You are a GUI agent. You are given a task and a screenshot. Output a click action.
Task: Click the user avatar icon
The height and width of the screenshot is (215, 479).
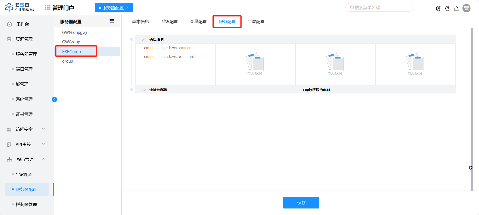(466, 8)
